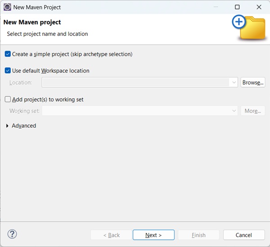Close the New Maven Project dialog

(x=259, y=7)
